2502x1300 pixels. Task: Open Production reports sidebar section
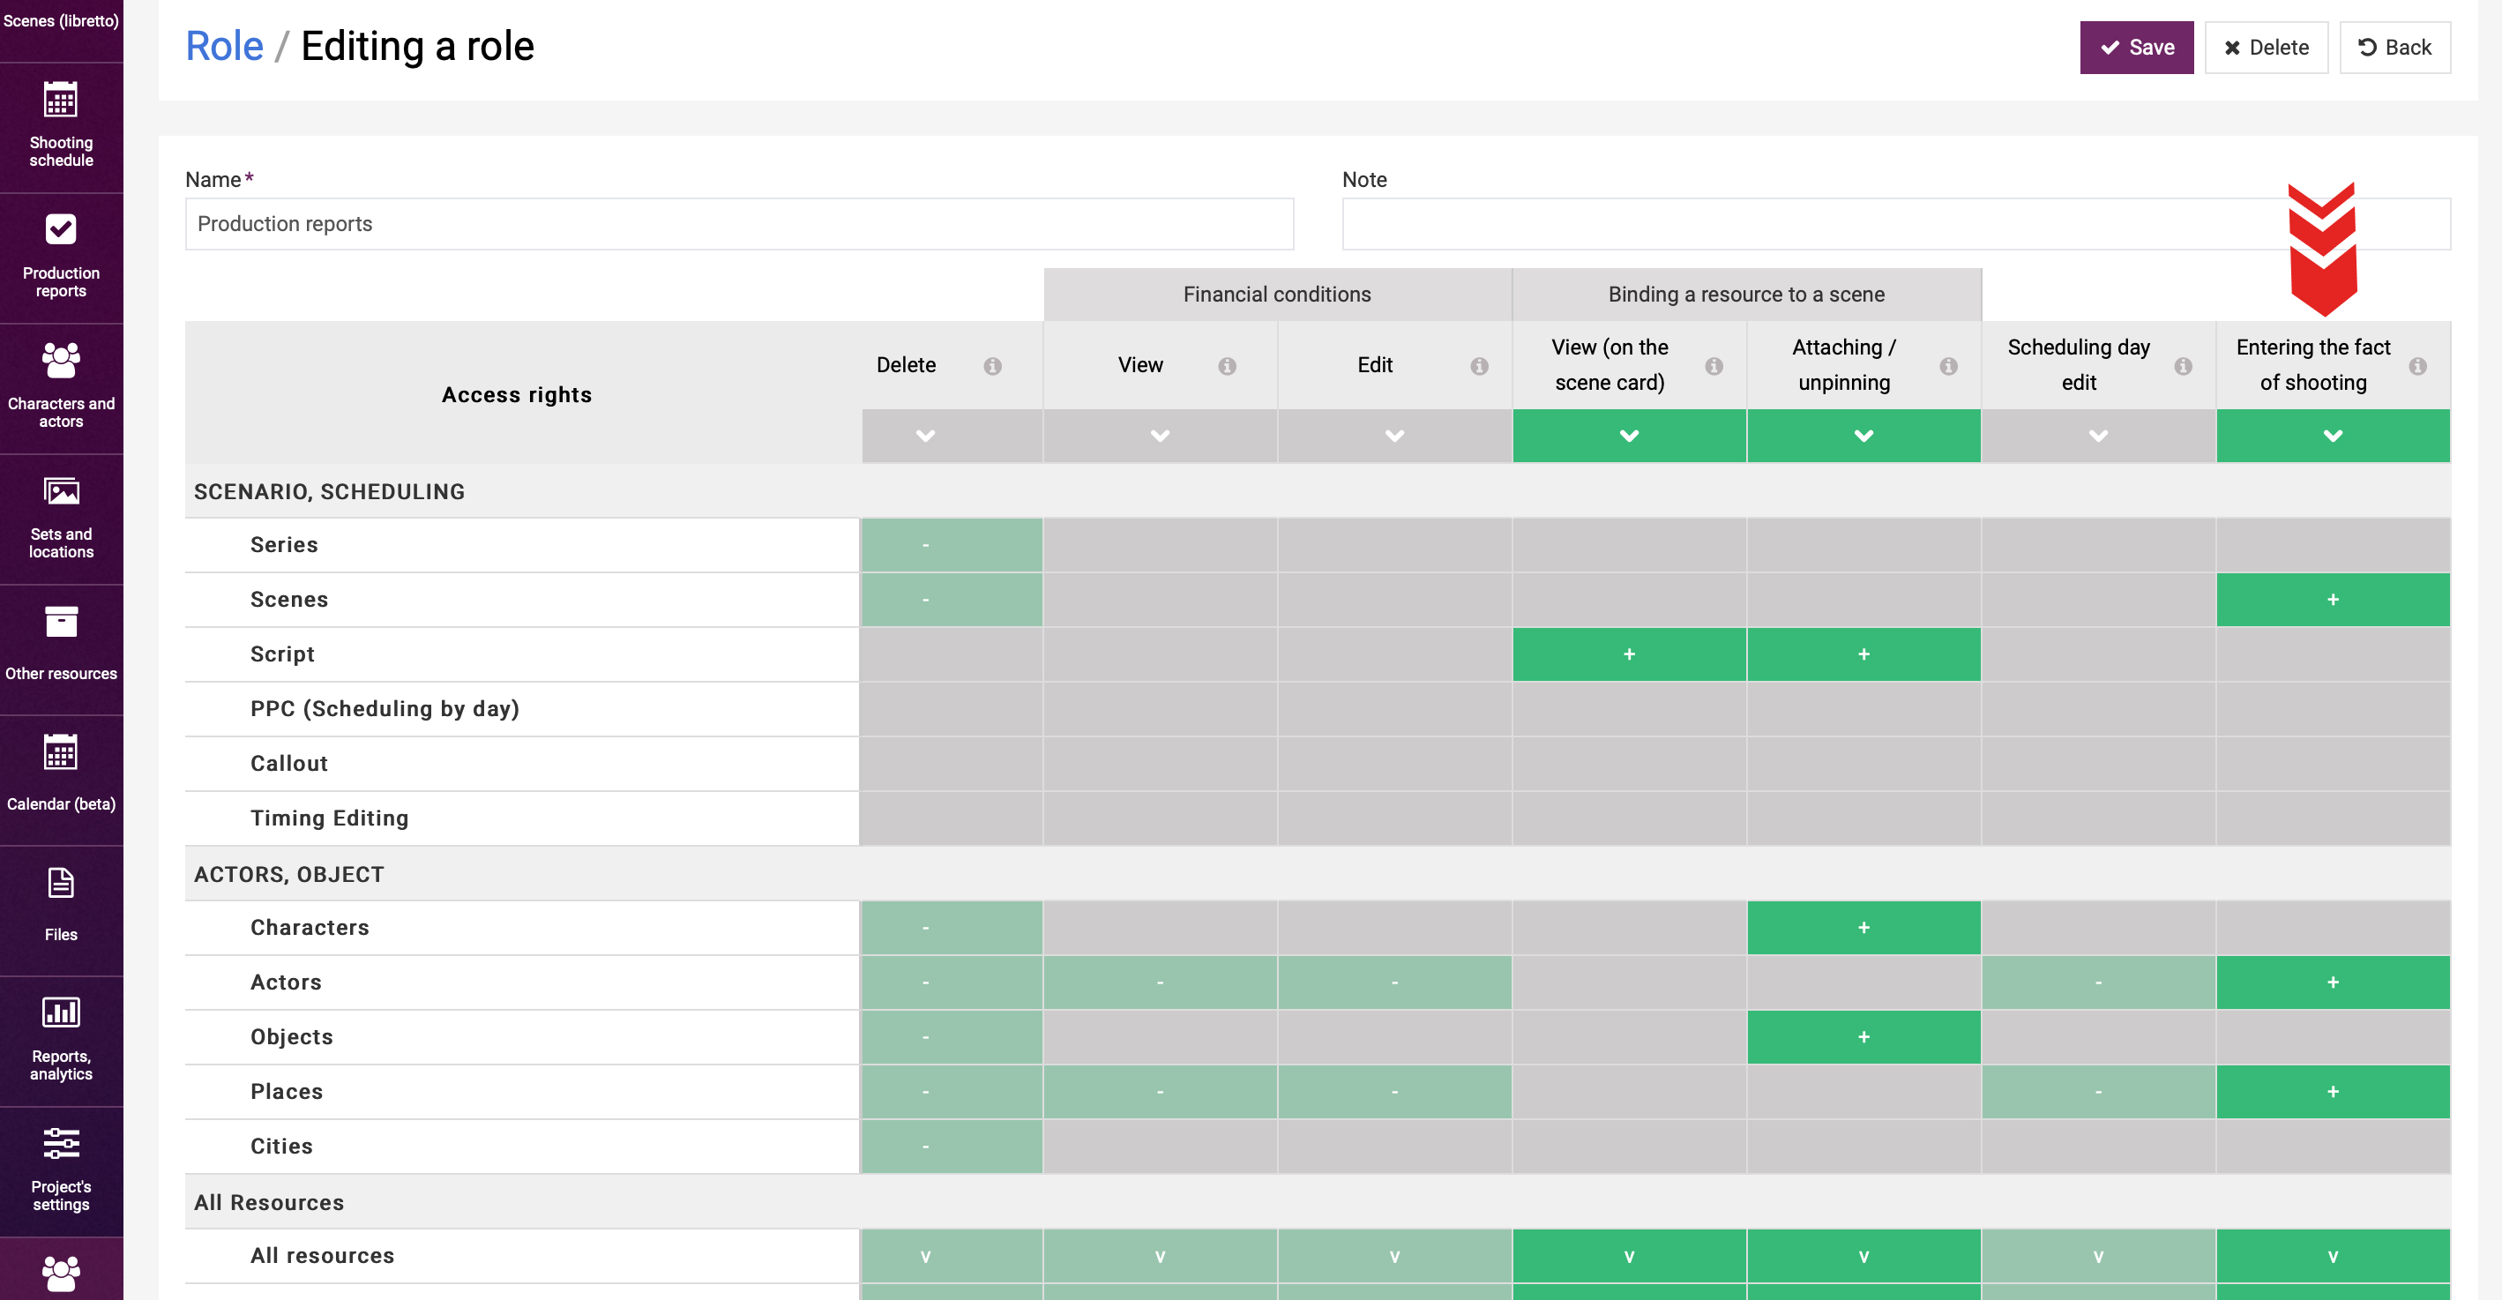61,258
